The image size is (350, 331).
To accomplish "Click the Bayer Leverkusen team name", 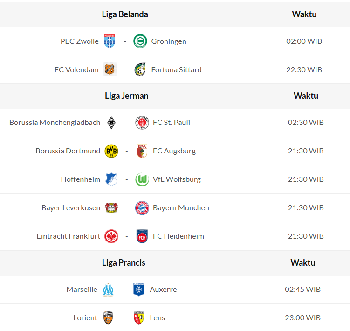I will pyautogui.click(x=71, y=208).
